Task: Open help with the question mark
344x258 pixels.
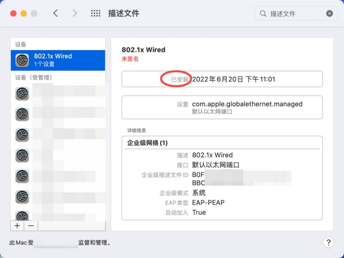Action: pos(328,243)
